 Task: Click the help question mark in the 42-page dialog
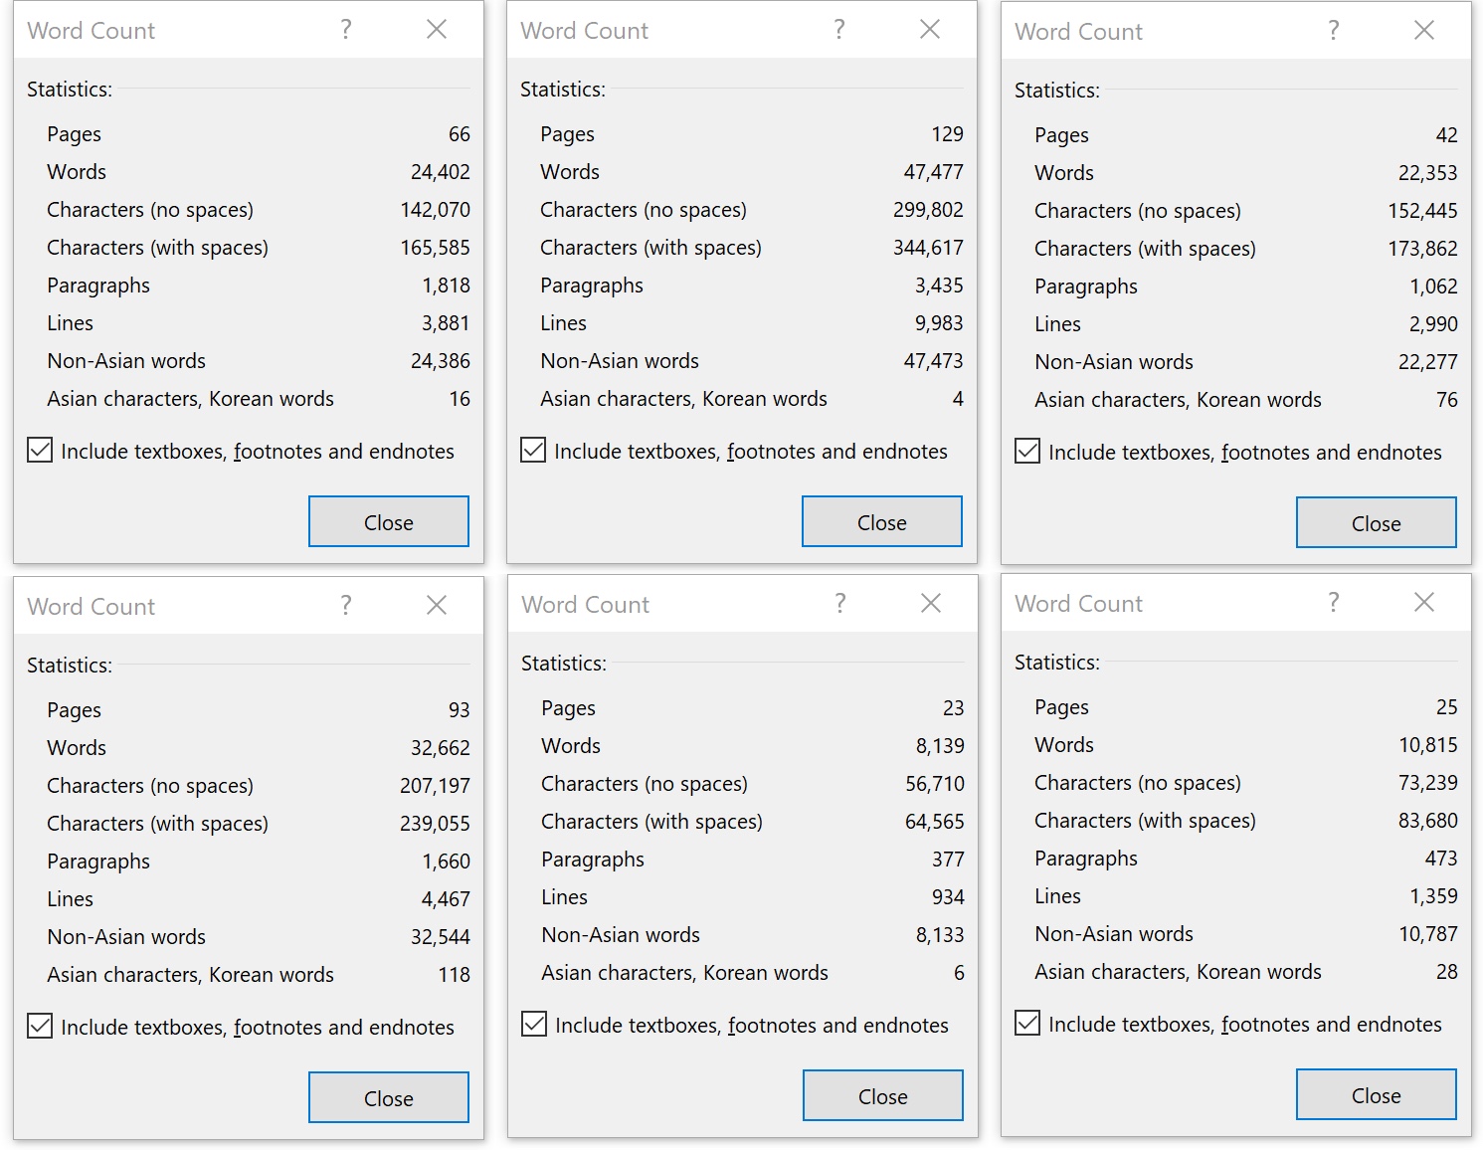point(1334,31)
